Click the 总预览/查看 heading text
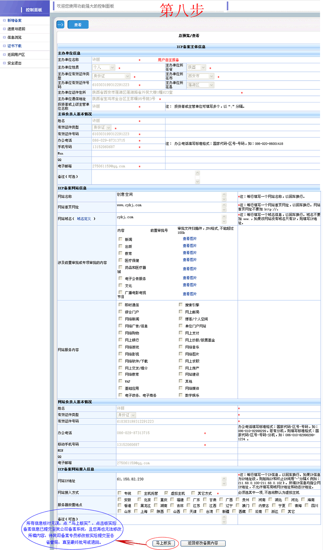323x550 pixels. (189, 36)
